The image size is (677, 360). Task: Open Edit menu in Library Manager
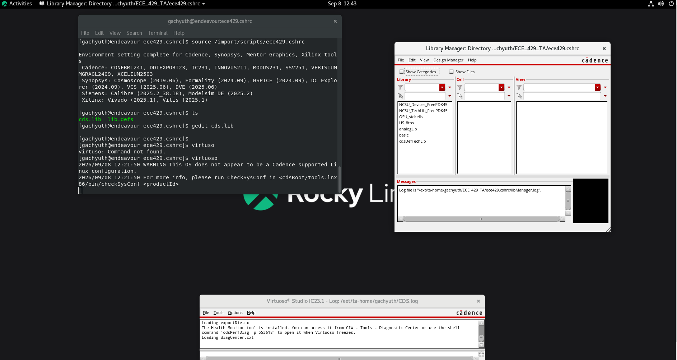click(x=412, y=60)
